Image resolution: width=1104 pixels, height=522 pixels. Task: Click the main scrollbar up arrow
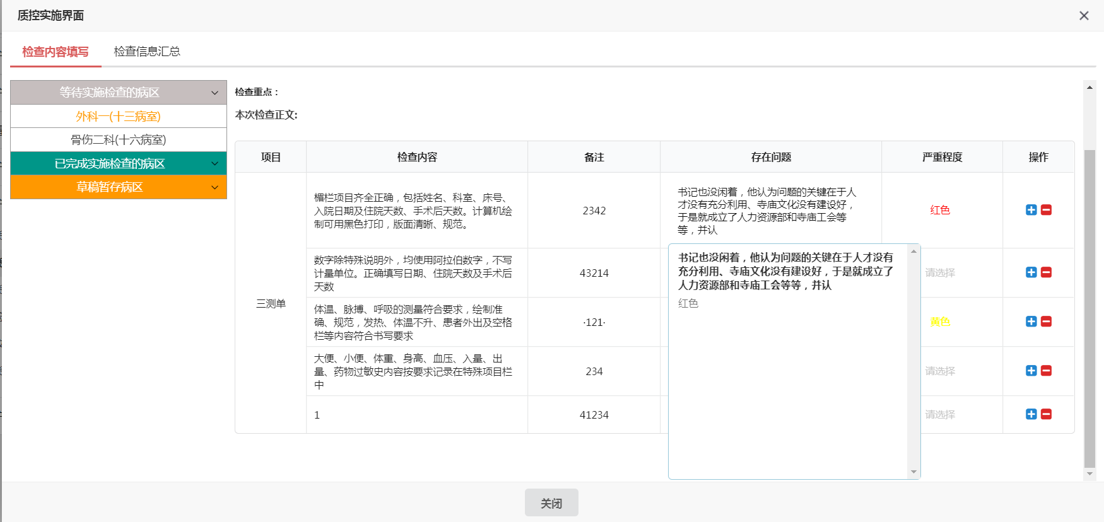click(1089, 88)
